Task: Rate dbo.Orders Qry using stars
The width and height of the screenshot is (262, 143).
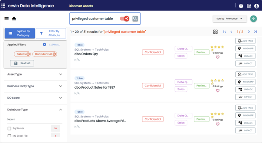Action: pyautogui.click(x=217, y=48)
